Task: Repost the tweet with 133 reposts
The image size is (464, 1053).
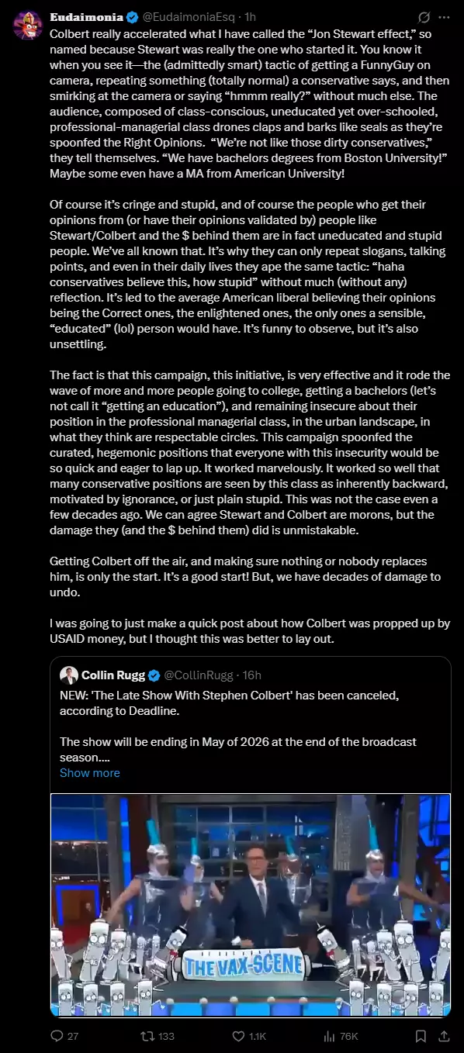Action: 155,1036
